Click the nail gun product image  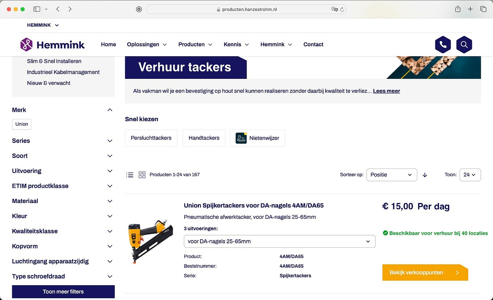[150, 242]
